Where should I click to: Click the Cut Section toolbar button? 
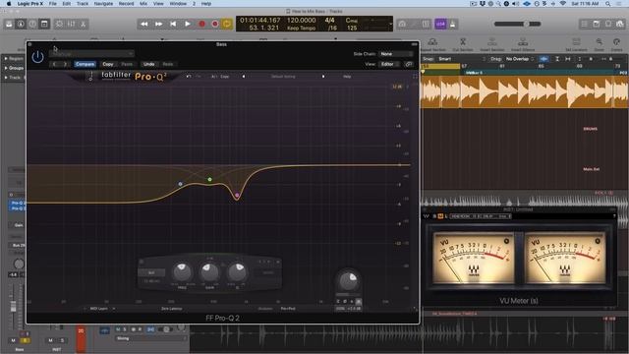(463, 44)
